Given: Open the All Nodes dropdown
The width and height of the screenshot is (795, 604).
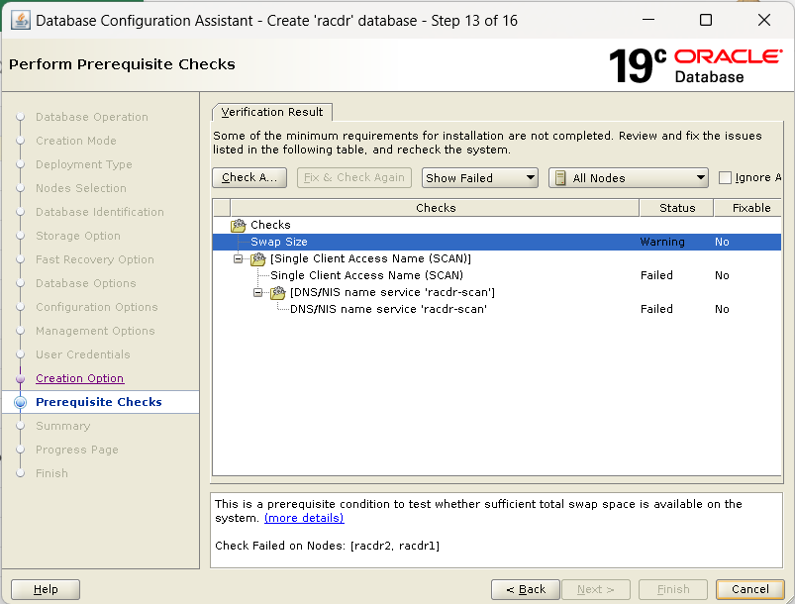Looking at the screenshot, I should tap(629, 178).
